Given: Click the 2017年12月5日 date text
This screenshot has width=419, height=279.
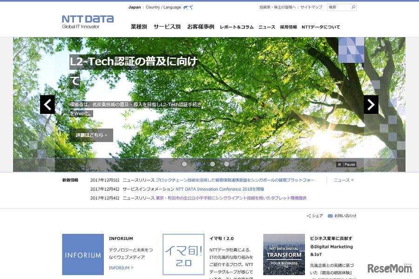Looking at the screenshot, I should coord(105,180).
